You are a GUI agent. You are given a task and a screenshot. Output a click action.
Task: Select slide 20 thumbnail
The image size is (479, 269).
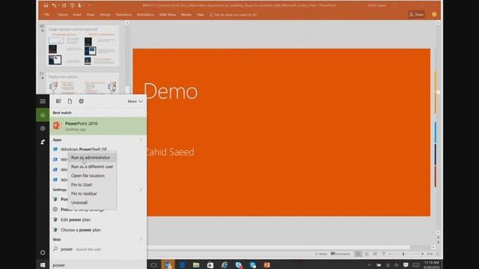tap(82, 46)
